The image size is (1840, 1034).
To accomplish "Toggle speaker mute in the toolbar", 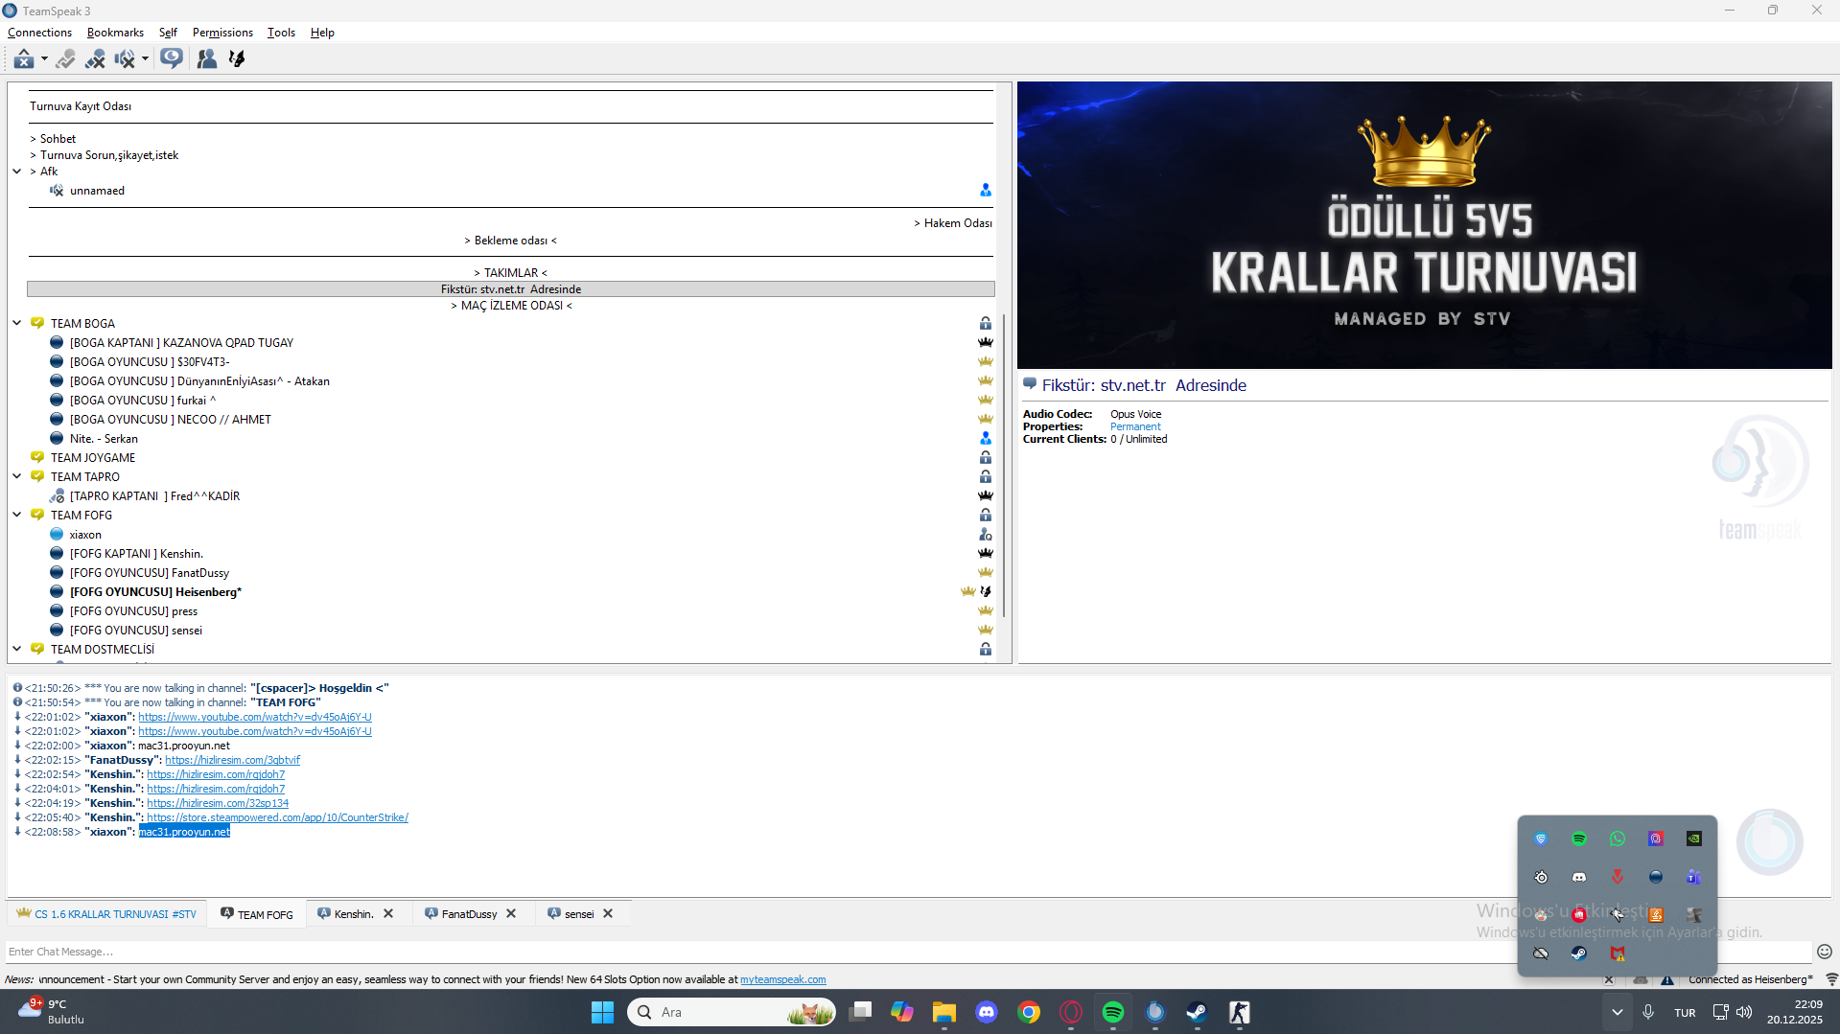I will tap(125, 59).
